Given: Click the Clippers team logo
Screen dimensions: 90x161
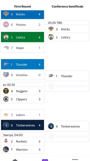Looking at the screenshot, I should [6, 99].
